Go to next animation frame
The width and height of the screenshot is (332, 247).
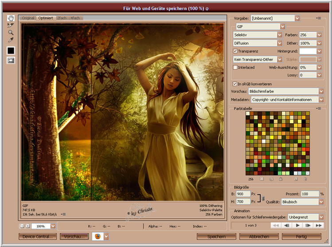coord(308,225)
